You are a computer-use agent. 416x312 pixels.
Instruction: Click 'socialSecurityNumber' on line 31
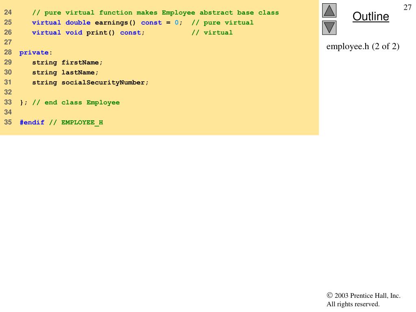coord(103,82)
